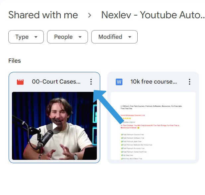Open the Type filter dropdown
The image size is (205, 195).
26,37
